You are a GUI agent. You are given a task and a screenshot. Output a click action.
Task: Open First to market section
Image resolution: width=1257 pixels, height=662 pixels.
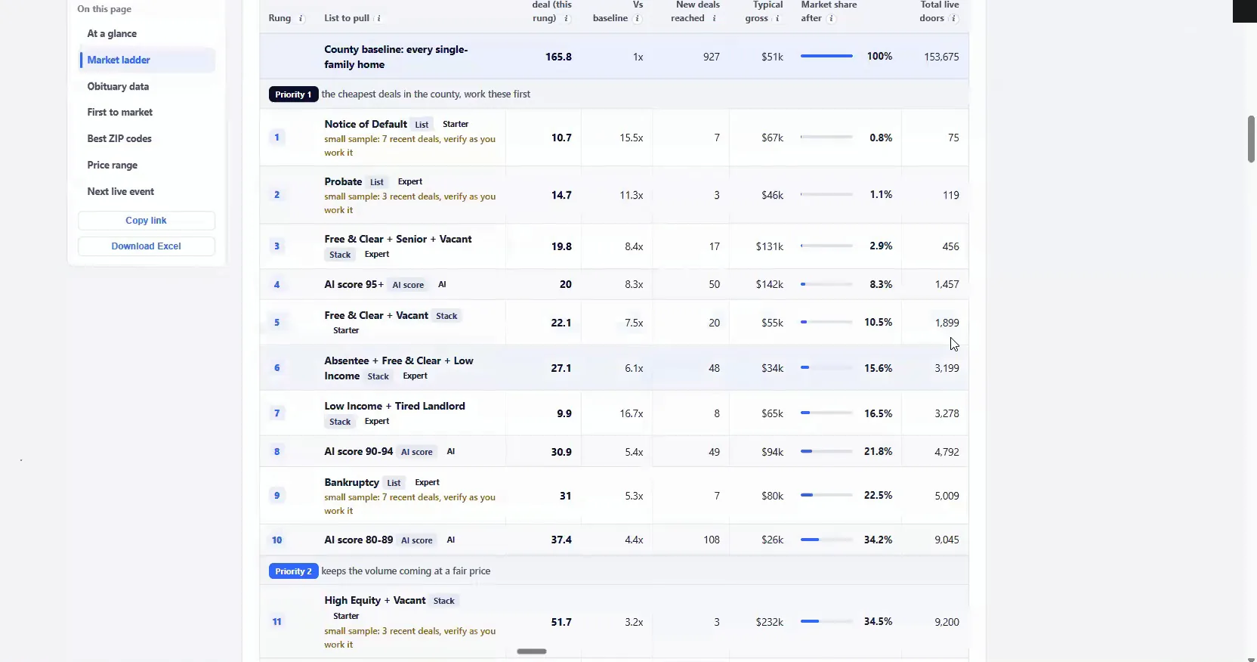point(119,112)
